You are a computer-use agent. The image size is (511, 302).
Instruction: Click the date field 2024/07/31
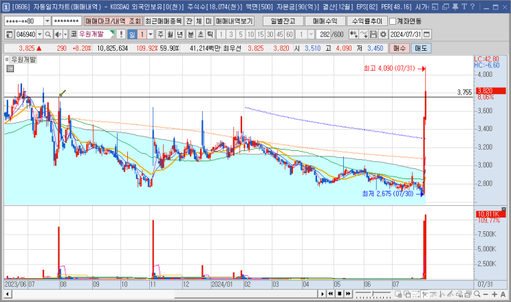(x=405, y=34)
